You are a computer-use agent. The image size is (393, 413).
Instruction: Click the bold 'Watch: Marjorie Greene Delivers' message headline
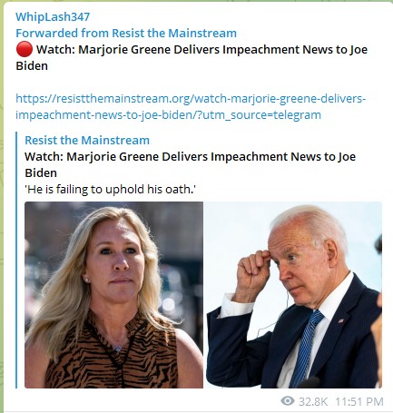pyautogui.click(x=128, y=49)
